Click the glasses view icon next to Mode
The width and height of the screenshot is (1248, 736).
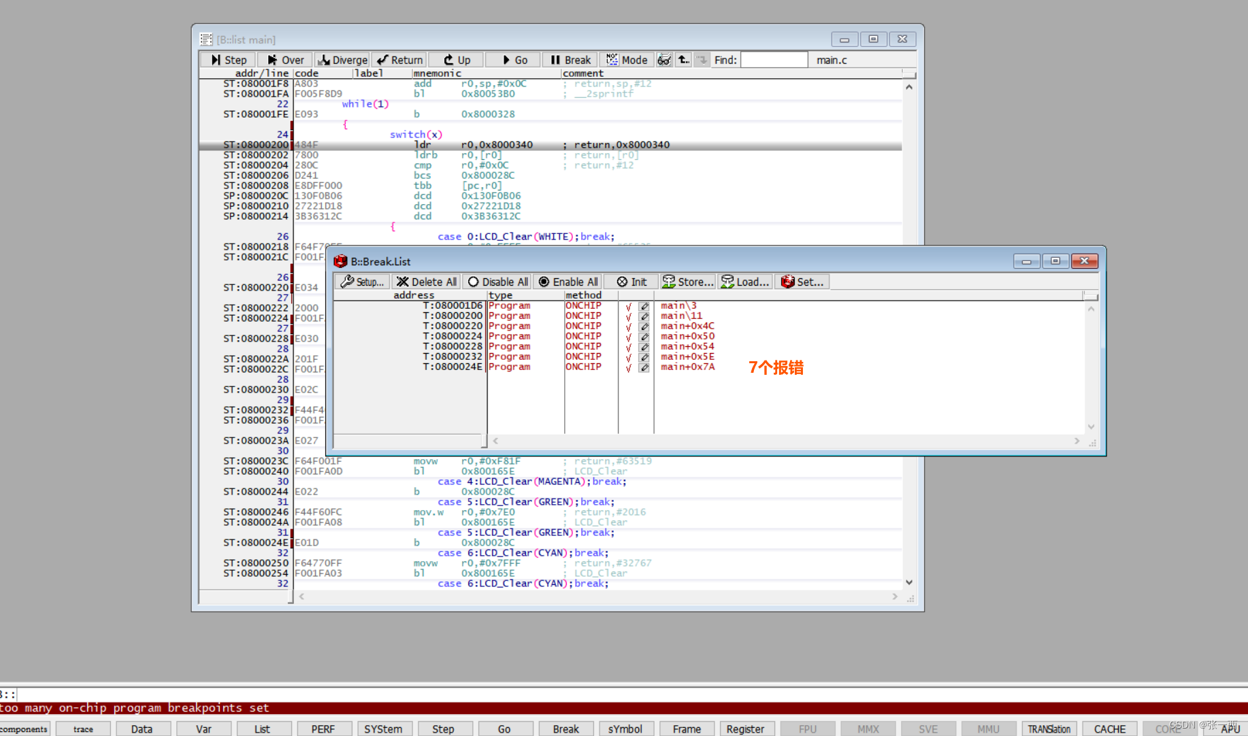click(x=664, y=60)
